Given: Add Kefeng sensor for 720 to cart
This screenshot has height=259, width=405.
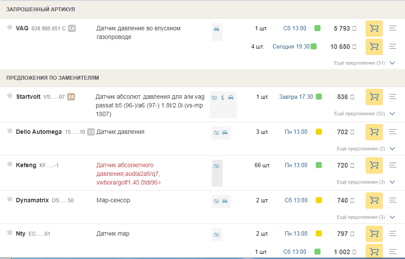Looking at the screenshot, I should (374, 165).
